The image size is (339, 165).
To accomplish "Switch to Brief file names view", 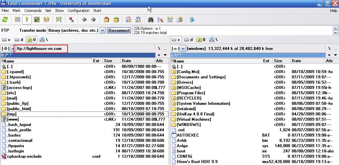I will [18, 20].
